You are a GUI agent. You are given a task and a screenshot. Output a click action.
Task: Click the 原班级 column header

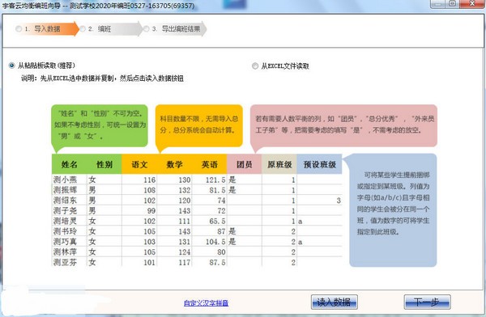pos(279,164)
